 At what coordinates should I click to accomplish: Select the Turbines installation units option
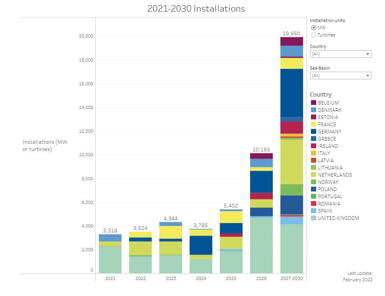(314, 35)
